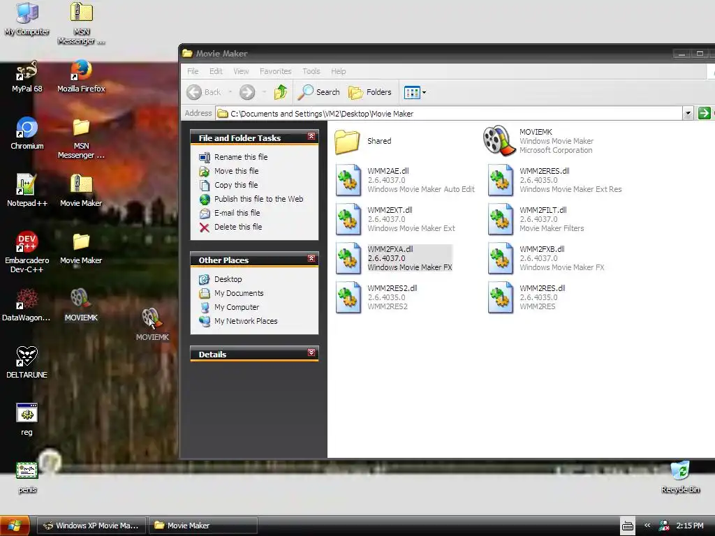
Task: Select the WMM2AE.dll file icon
Action: (348, 180)
